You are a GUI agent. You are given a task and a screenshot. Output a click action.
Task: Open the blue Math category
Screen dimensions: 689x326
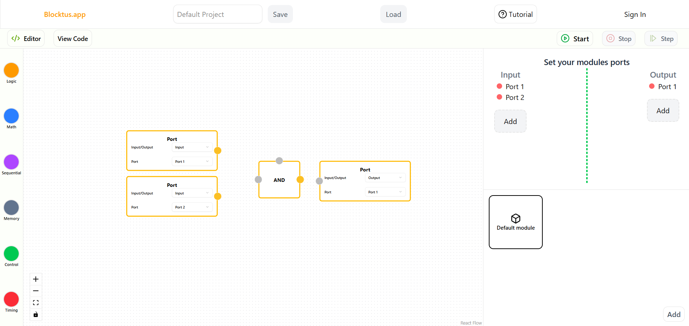point(11,116)
